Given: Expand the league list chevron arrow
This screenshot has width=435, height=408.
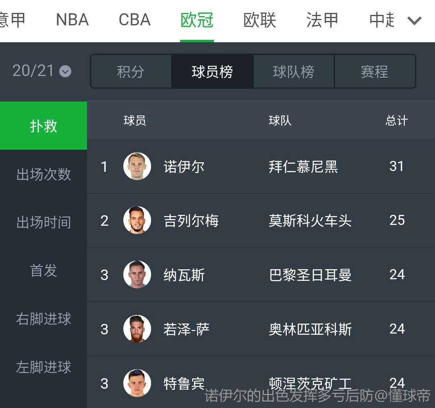Looking at the screenshot, I should [414, 20].
